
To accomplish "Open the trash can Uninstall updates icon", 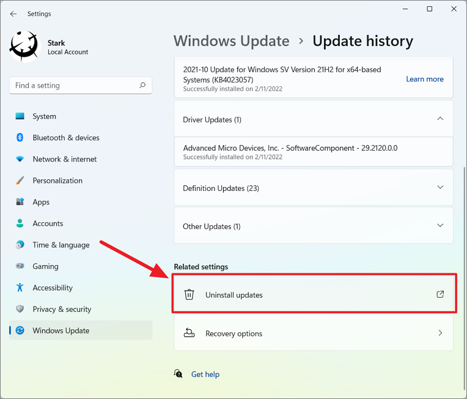I will [x=189, y=294].
